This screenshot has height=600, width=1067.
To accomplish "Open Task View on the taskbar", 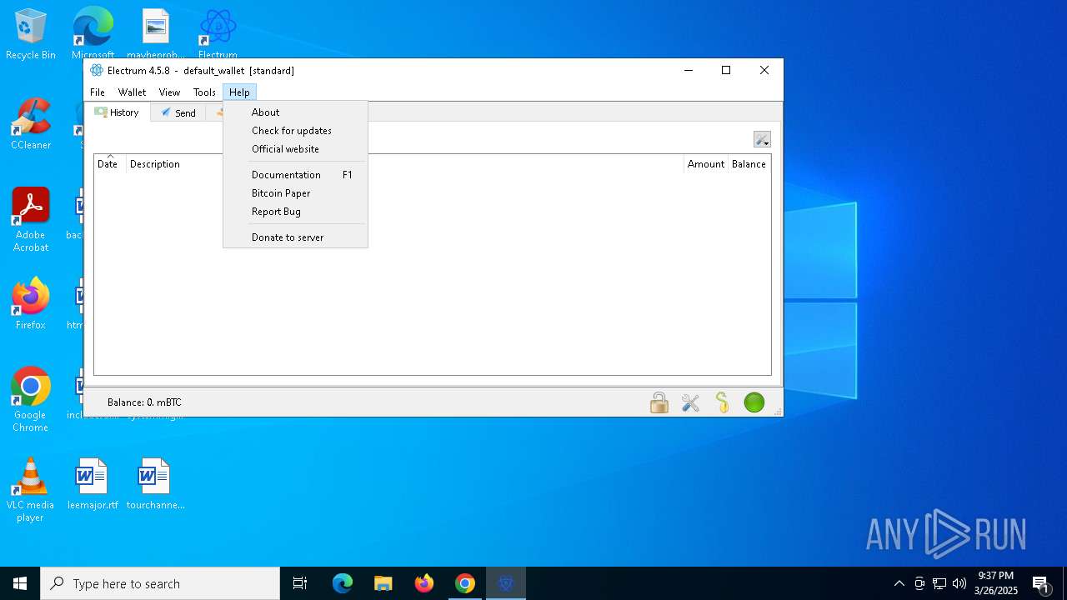I will [x=300, y=583].
